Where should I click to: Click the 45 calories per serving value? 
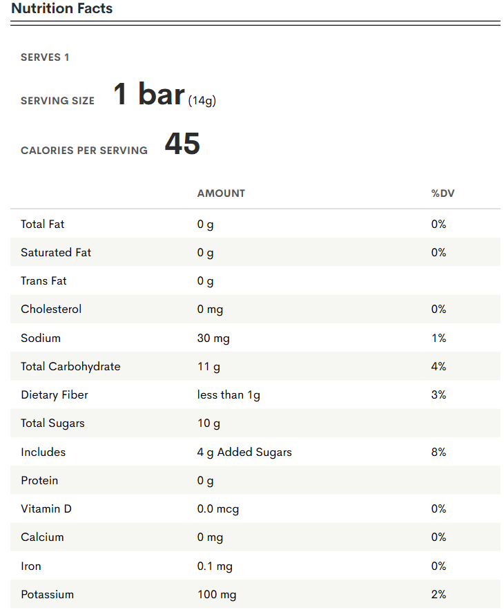tap(182, 144)
